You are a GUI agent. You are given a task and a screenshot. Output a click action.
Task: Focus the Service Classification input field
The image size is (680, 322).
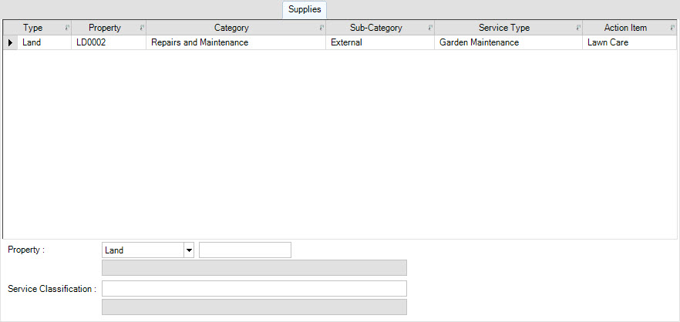point(254,289)
